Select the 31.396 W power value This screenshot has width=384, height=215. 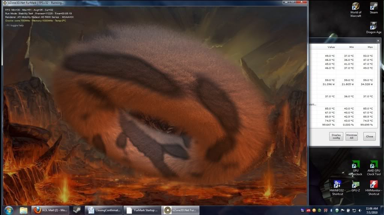coord(329,84)
